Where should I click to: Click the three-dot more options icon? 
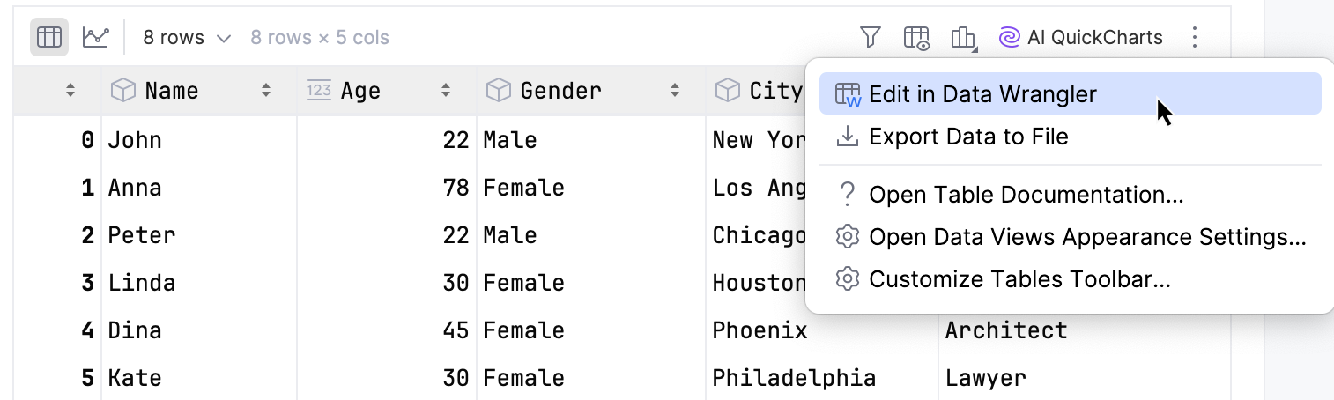click(1194, 37)
